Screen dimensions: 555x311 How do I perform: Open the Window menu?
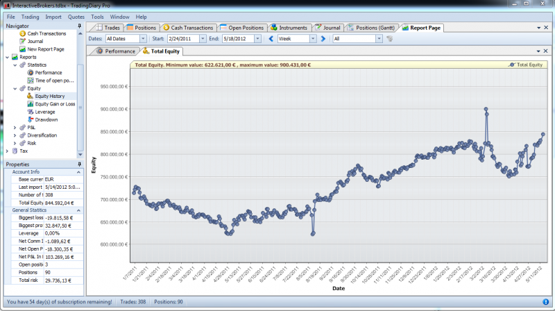[119, 17]
